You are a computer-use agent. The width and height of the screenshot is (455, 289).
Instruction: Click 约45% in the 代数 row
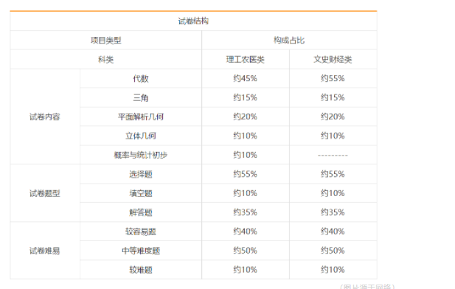tap(246, 78)
